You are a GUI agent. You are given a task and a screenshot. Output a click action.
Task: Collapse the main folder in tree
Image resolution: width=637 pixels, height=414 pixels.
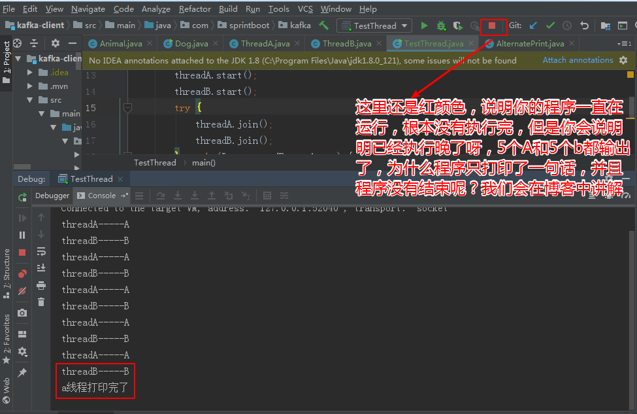pos(41,114)
